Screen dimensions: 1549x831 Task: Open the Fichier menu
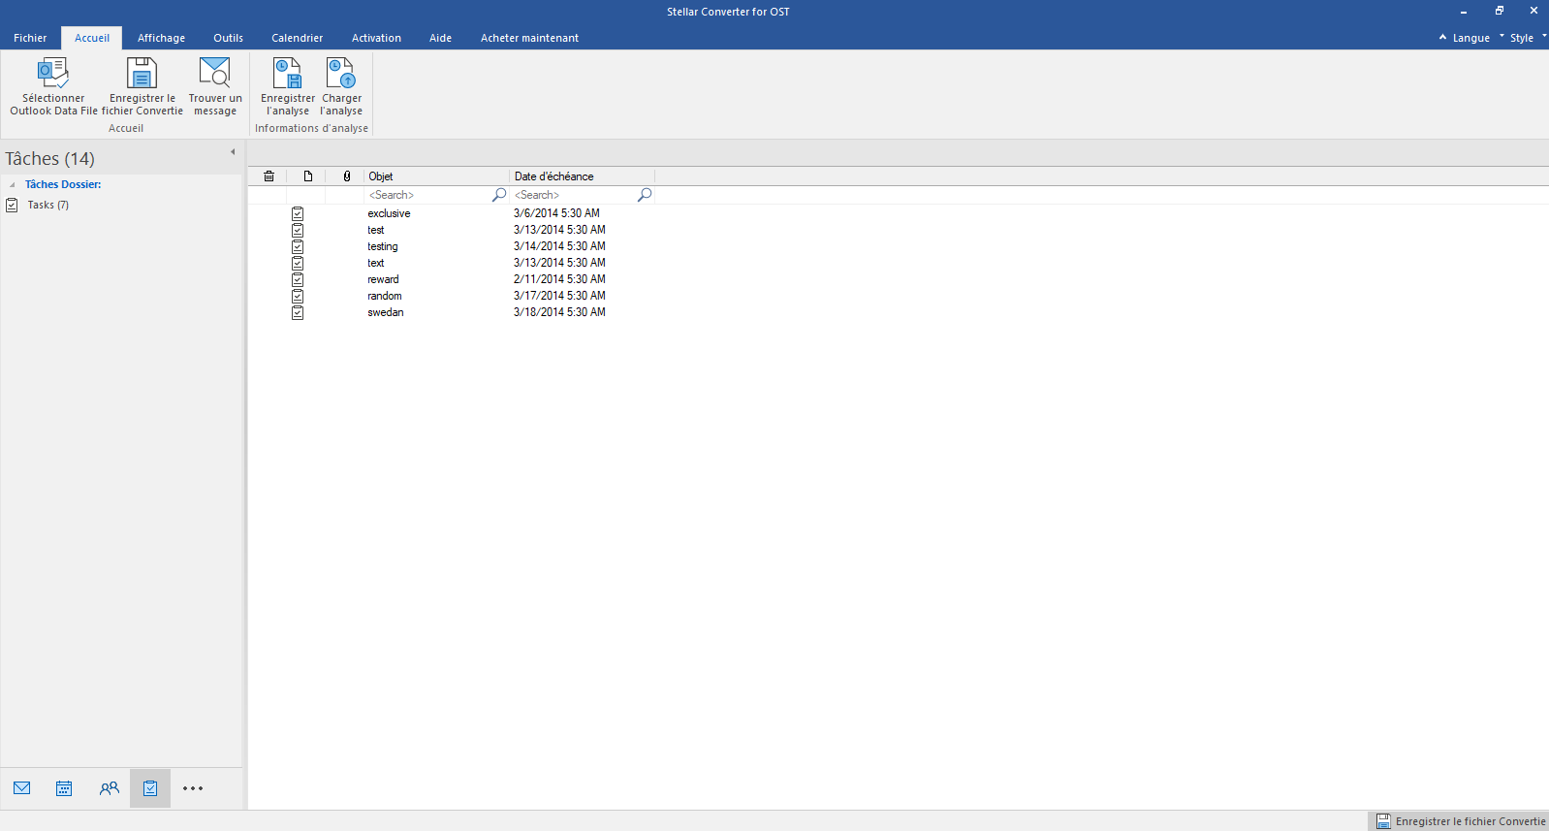click(30, 38)
